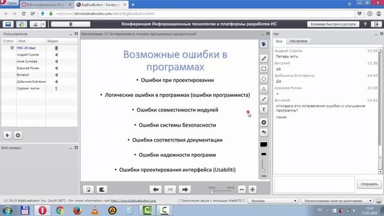Open the slide number selector 3/4
The width and height of the screenshot is (384, 216).
[x=170, y=190]
